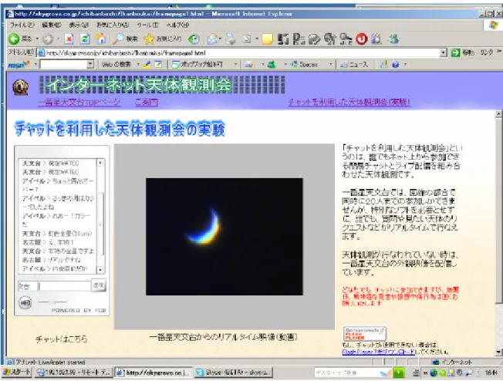Open the MSN search box dropdown
This screenshot has width=503, height=381.
pos(90,65)
